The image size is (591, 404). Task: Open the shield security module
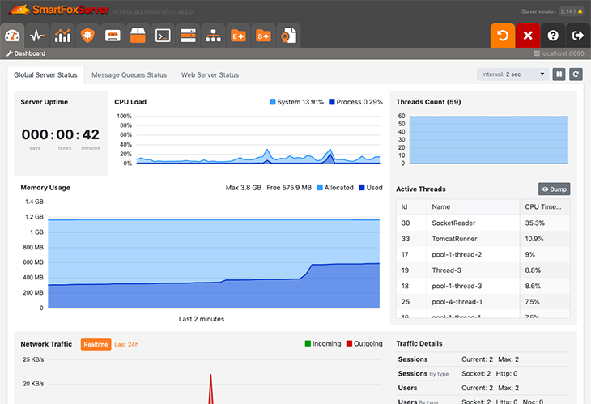(x=87, y=36)
